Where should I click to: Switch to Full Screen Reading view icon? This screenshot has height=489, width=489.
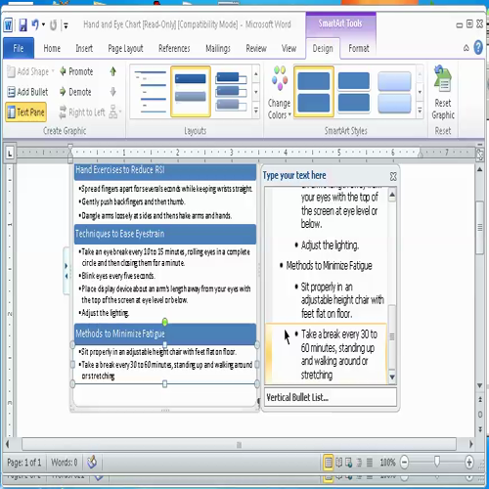click(x=339, y=463)
